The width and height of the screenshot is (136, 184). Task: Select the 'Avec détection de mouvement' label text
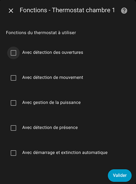(x=53, y=77)
